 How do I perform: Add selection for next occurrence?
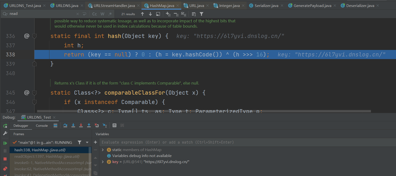click(168, 14)
